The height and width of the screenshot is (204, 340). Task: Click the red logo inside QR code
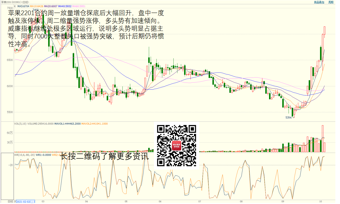(177, 146)
